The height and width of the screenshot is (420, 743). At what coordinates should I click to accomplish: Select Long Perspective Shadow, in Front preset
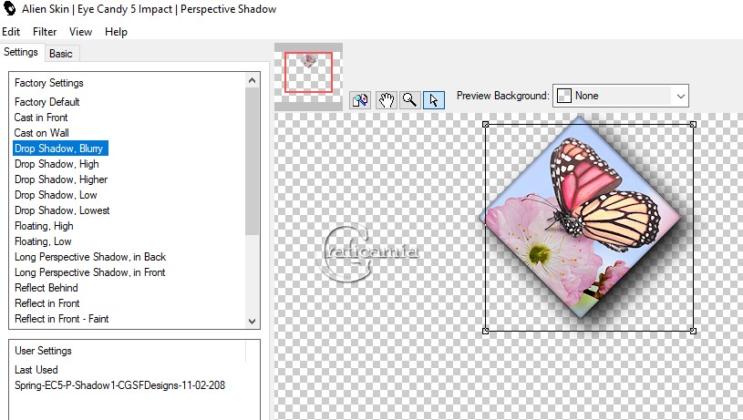(89, 272)
